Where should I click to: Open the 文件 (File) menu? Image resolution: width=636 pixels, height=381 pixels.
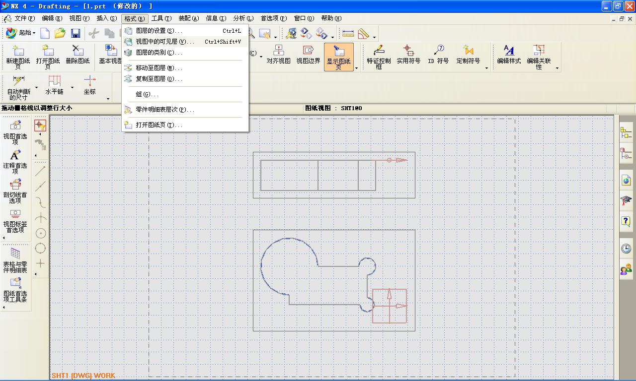(24, 18)
